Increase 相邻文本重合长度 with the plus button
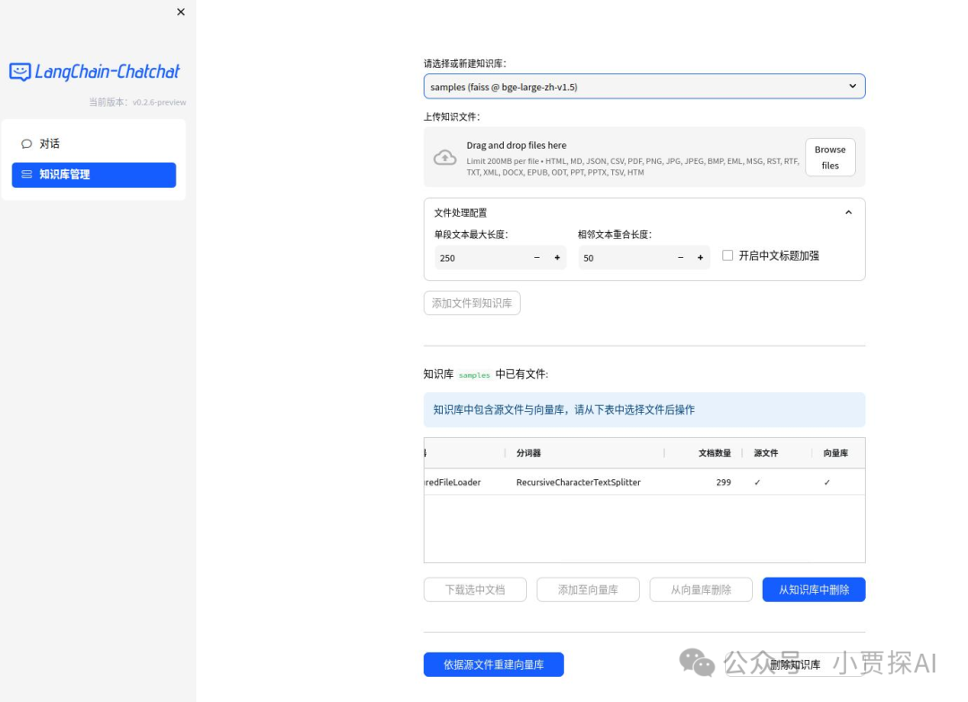The height and width of the screenshot is (702, 968). coord(700,258)
